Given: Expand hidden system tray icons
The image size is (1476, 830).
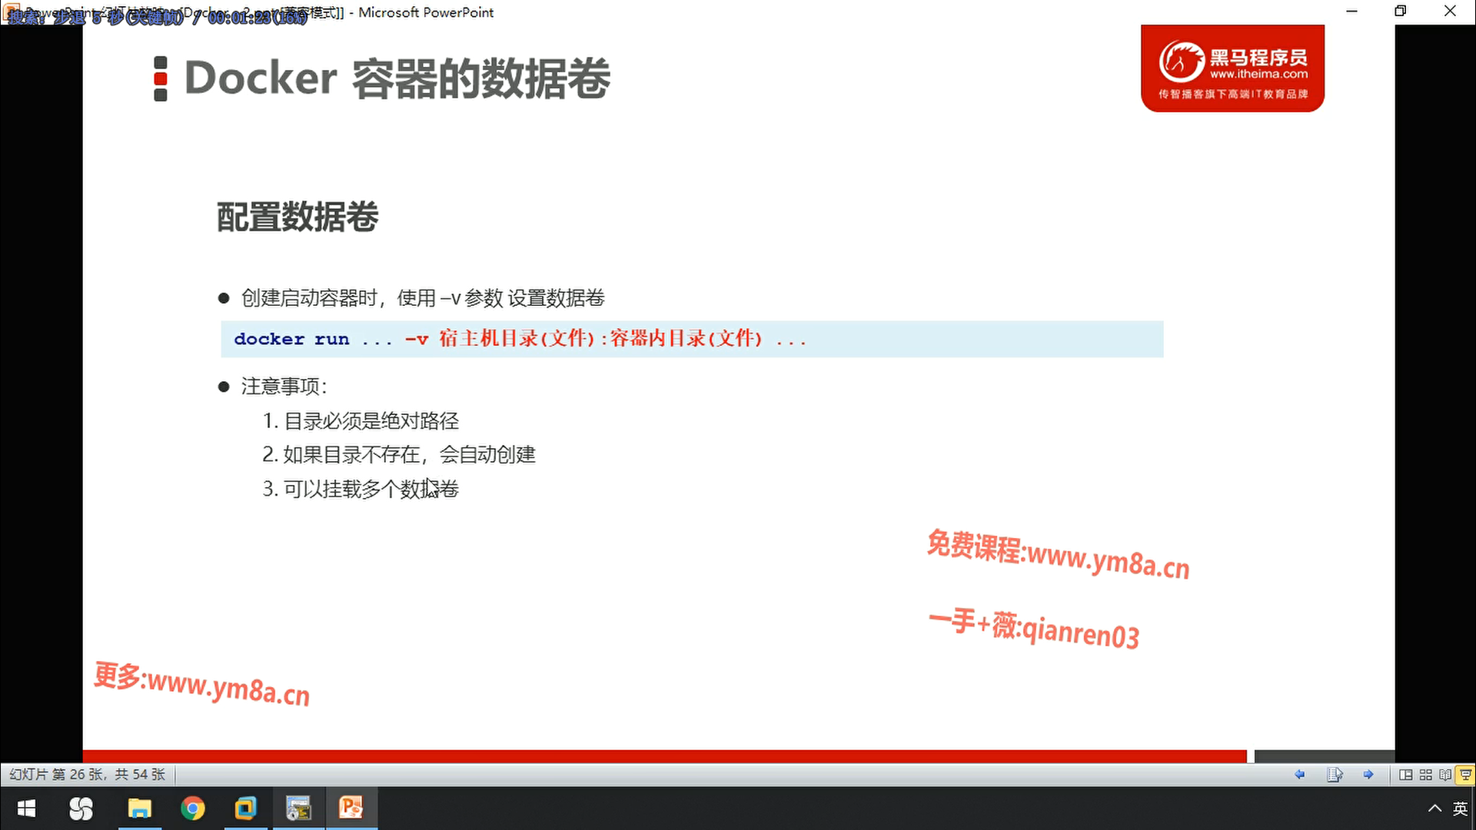Looking at the screenshot, I should (x=1434, y=808).
